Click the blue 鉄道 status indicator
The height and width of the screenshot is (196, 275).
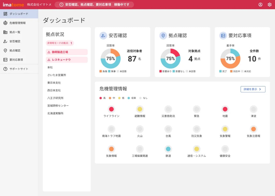(x=168, y=149)
